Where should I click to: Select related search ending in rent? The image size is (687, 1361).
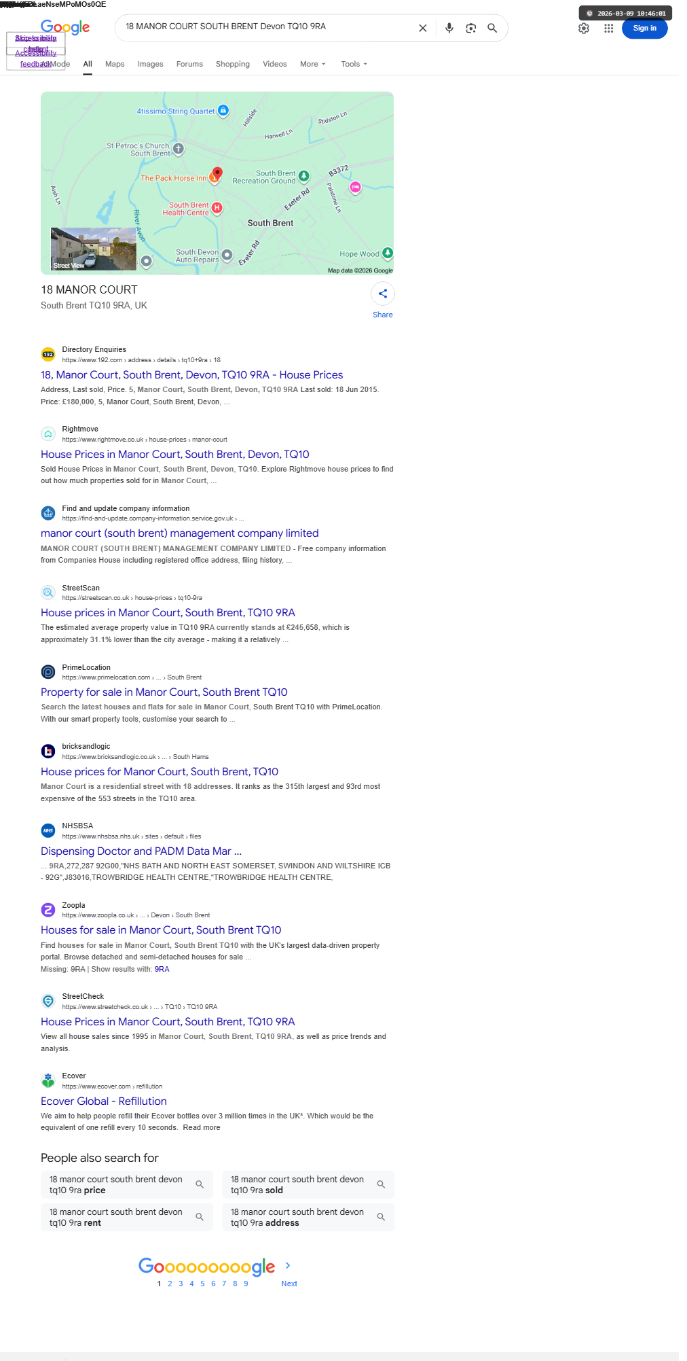(127, 1217)
